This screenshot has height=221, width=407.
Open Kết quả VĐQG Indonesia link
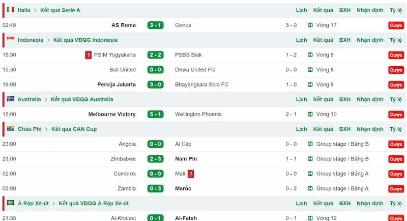coord(85,40)
